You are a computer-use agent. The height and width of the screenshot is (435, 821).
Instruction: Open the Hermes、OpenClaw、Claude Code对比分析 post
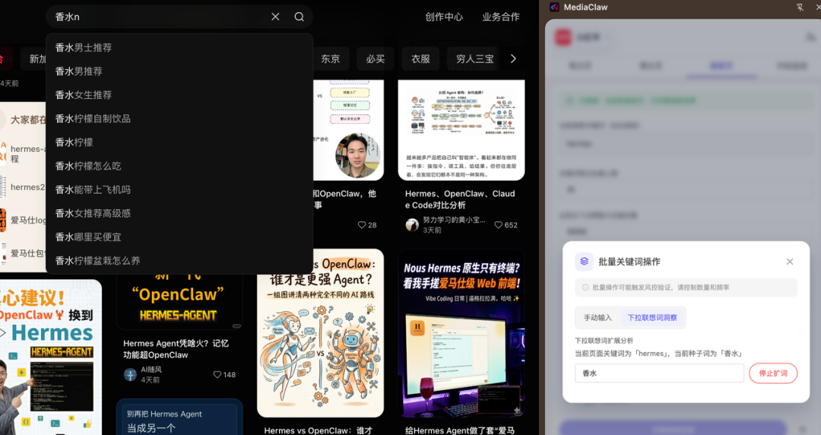[x=460, y=199]
